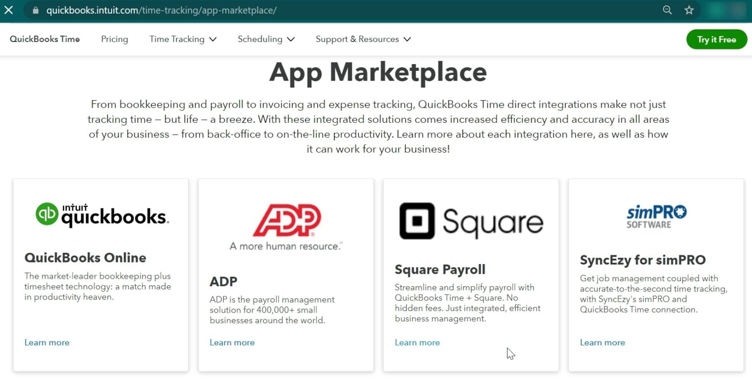Open Learn more under SyncEzy for simPRO
752x381 pixels.
click(602, 342)
